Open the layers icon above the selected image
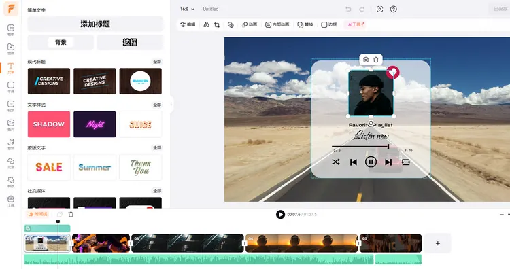This screenshot has height=269, width=510. coord(366,60)
